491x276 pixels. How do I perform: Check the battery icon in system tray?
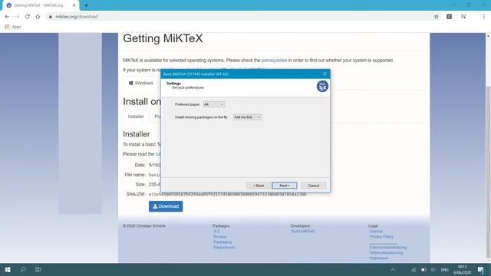tap(423, 270)
